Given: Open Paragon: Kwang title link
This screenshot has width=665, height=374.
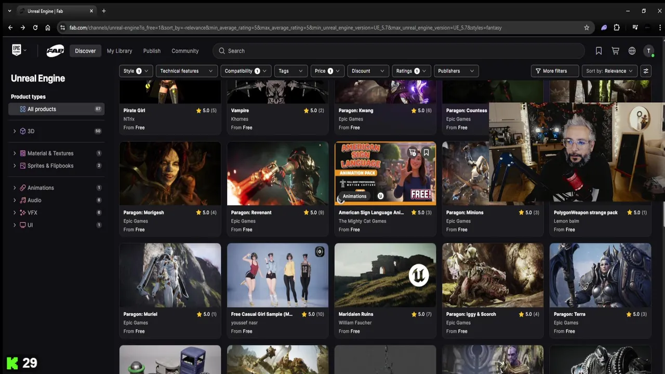Looking at the screenshot, I should pos(356,111).
